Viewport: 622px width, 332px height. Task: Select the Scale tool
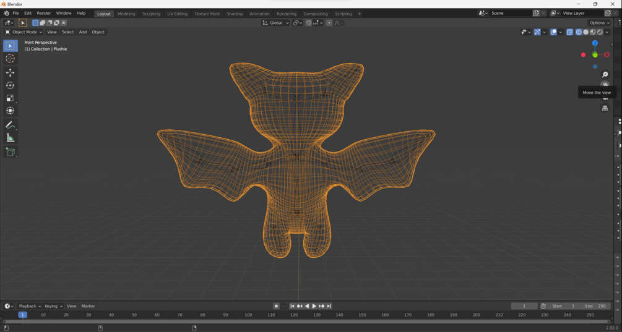pos(11,98)
